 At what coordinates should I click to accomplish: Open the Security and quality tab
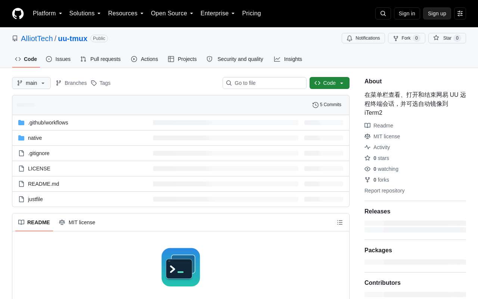[x=235, y=59]
